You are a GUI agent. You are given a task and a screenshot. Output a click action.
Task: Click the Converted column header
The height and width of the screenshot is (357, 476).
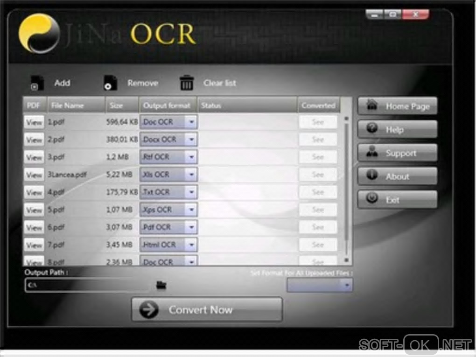(318, 105)
